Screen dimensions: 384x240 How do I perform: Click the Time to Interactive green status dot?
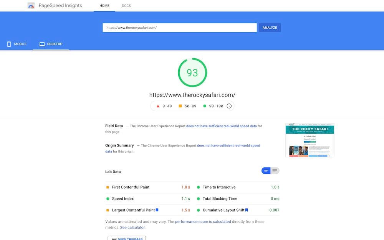[x=199, y=187]
